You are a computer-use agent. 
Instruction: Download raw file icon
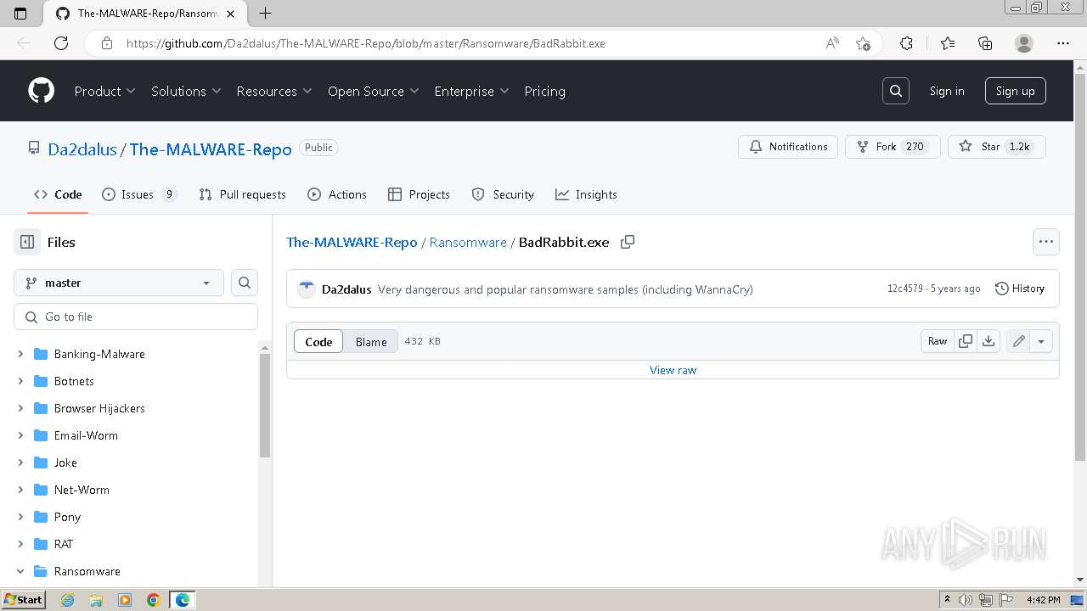tap(988, 341)
